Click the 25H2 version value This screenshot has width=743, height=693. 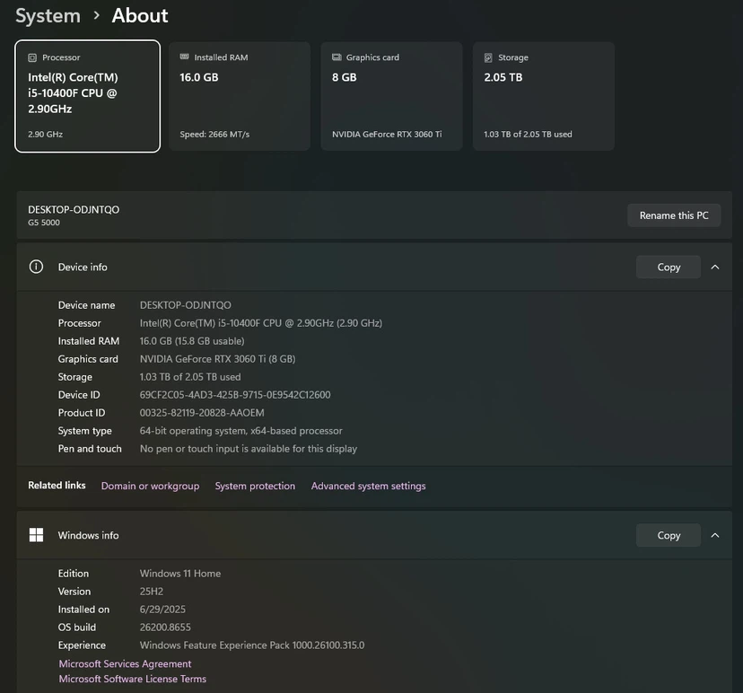(x=151, y=592)
